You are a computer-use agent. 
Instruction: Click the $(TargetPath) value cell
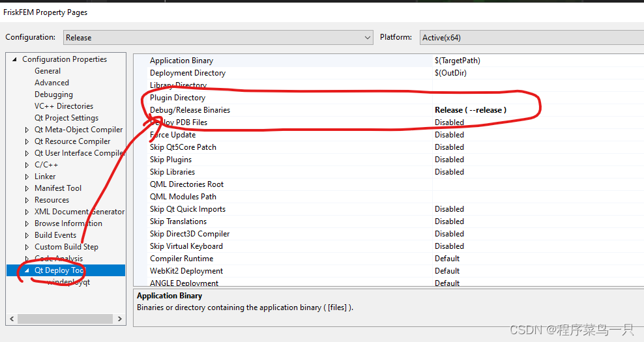tap(458, 61)
